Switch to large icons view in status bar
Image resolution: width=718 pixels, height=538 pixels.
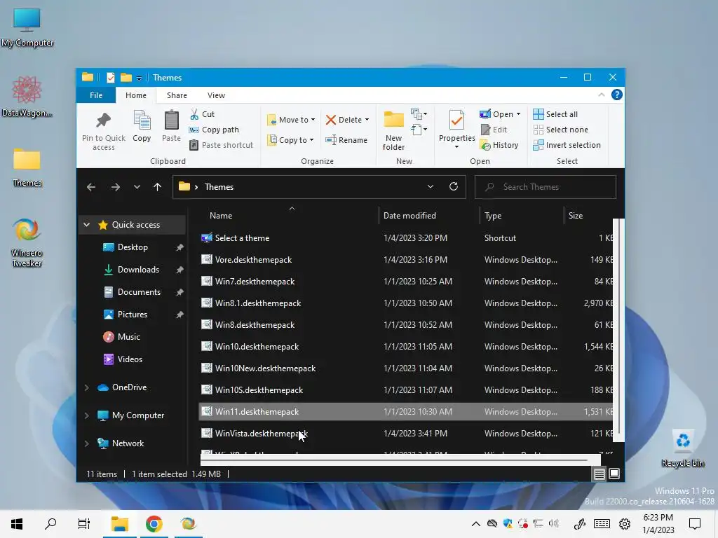tap(614, 474)
